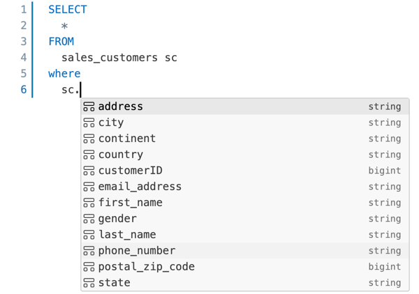Click the column icon next to state
The width and height of the screenshot is (419, 294).
pyautogui.click(x=89, y=283)
